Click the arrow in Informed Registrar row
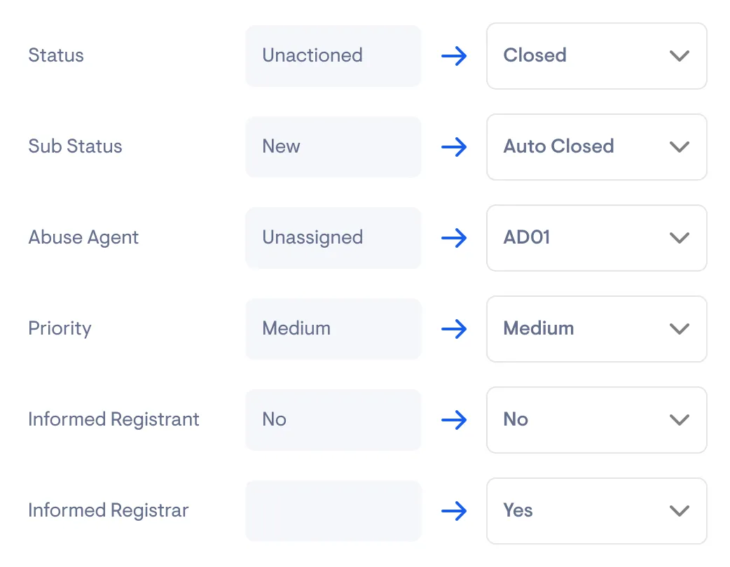The width and height of the screenshot is (730, 567). tap(454, 511)
